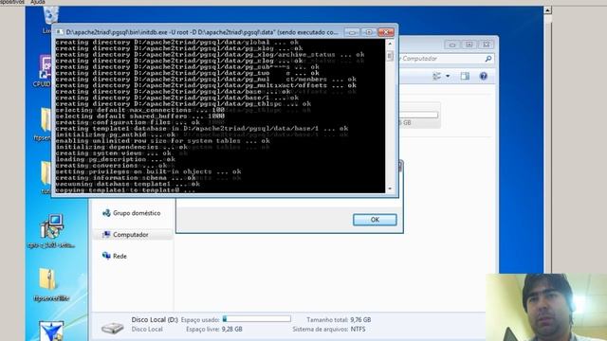Open the view options dropdown arrow
Screen dimensions: 607x341
click(448, 76)
